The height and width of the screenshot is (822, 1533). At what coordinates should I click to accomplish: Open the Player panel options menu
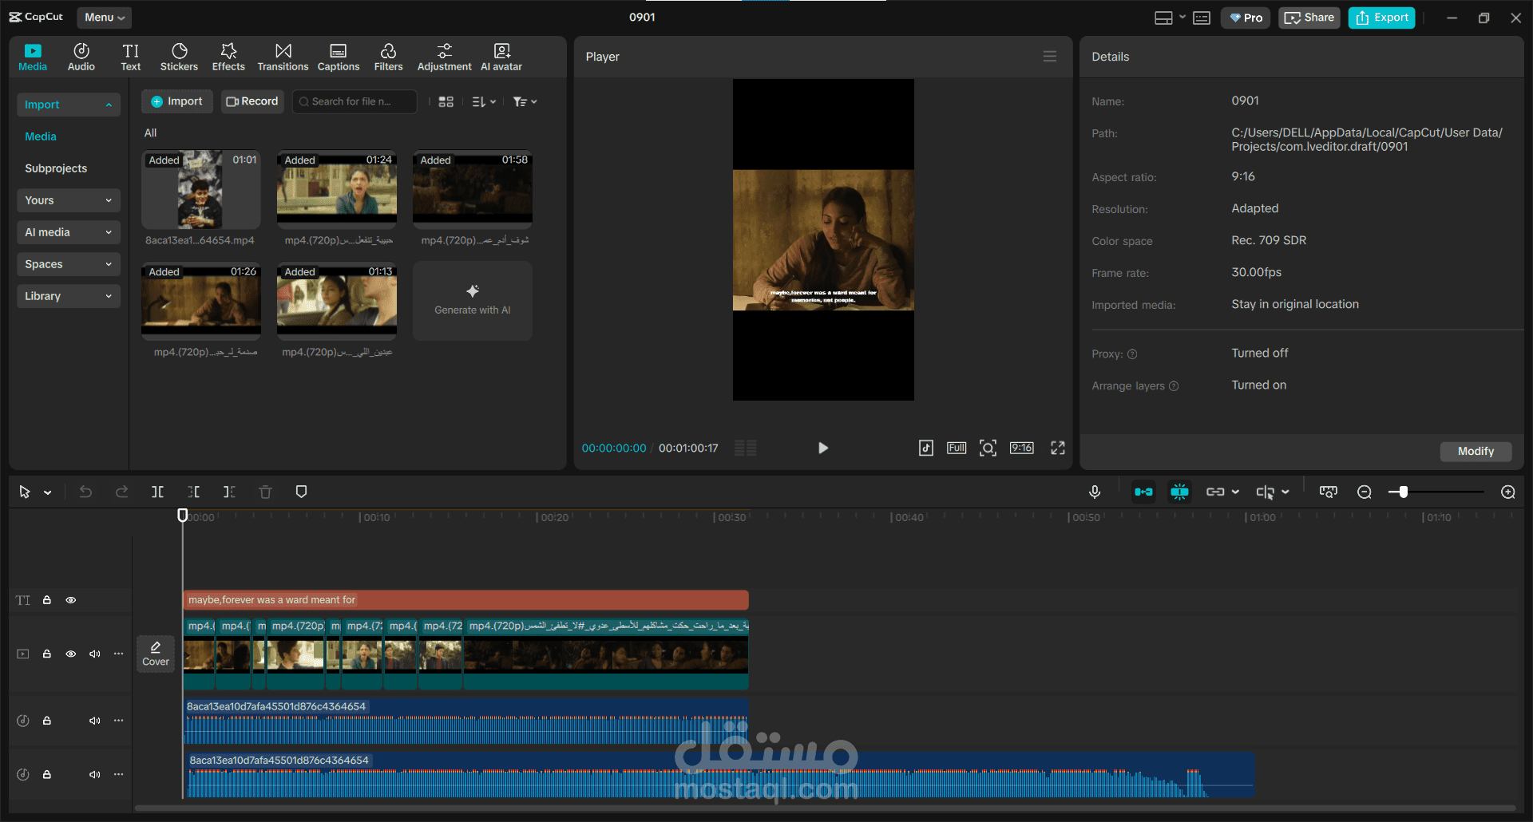pyautogui.click(x=1050, y=57)
